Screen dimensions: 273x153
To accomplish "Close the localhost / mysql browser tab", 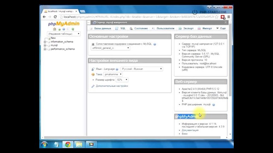I will click(76, 11).
